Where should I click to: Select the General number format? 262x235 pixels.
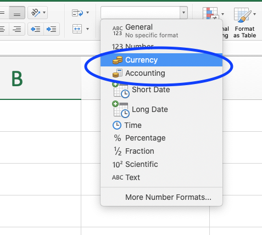(x=161, y=31)
